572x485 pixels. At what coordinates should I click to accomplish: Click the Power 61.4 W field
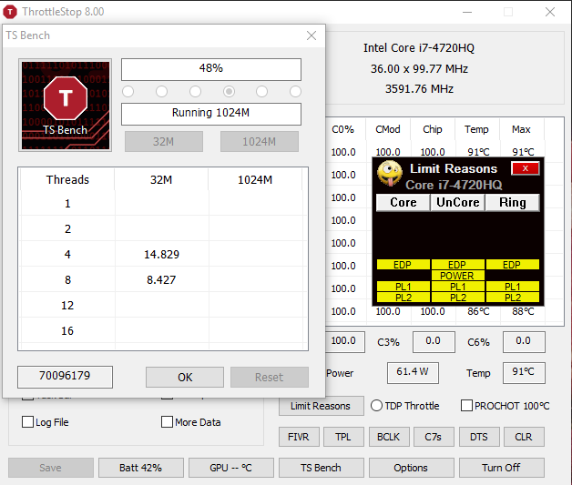coord(413,373)
